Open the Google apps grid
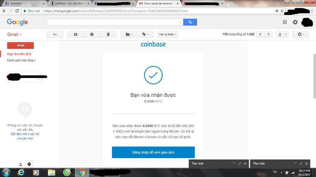 tap(284, 22)
